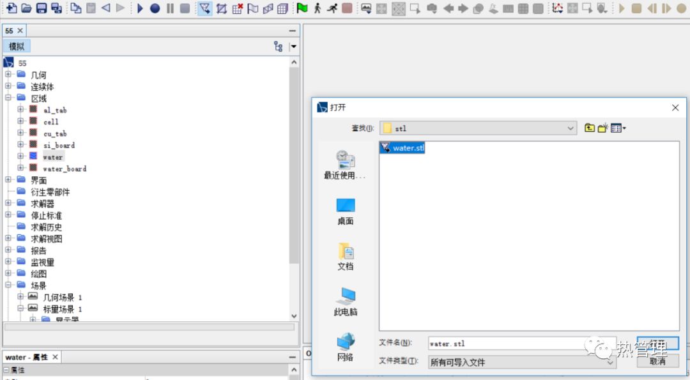Minimize the simulation tree panel
The height and width of the screenshot is (380, 690).
(x=292, y=31)
